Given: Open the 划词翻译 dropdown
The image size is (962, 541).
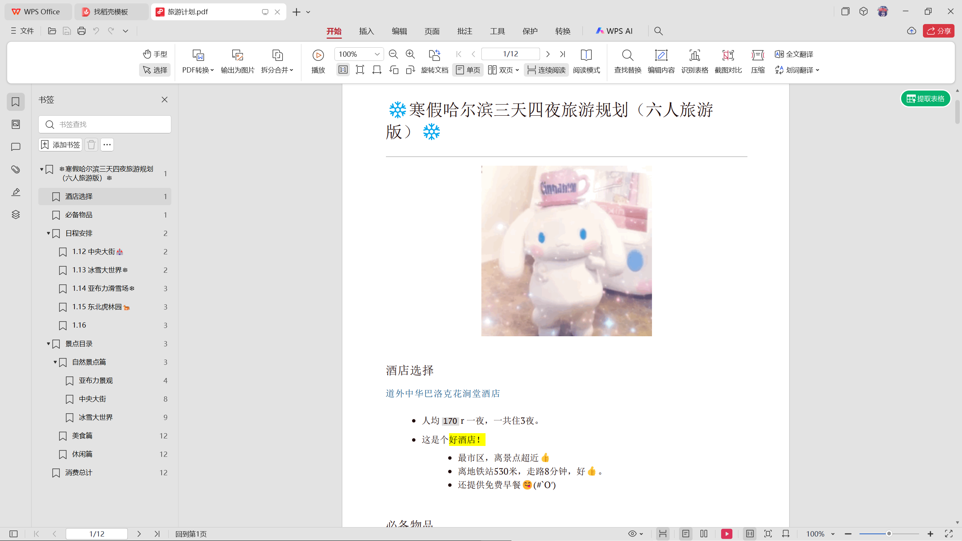Looking at the screenshot, I should pos(797,70).
